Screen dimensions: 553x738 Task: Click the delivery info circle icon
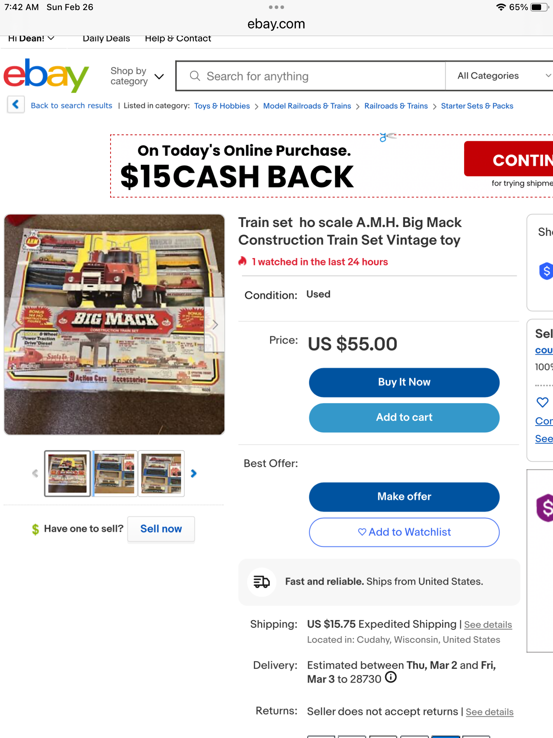pyautogui.click(x=391, y=677)
